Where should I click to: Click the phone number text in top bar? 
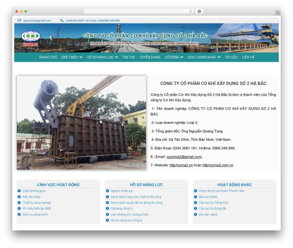coord(93,21)
